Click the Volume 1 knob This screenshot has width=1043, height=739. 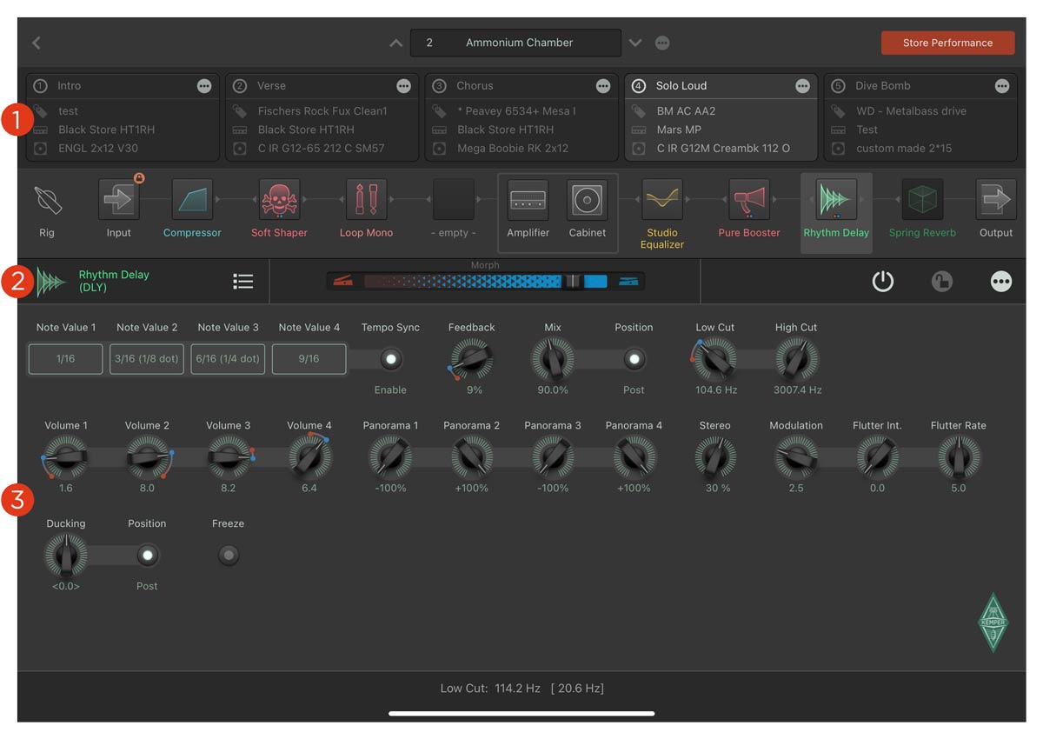65,456
